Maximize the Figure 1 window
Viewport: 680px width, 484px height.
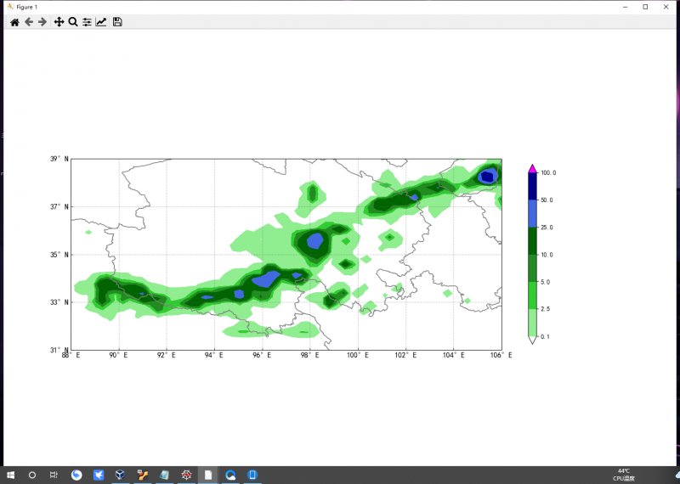(645, 7)
